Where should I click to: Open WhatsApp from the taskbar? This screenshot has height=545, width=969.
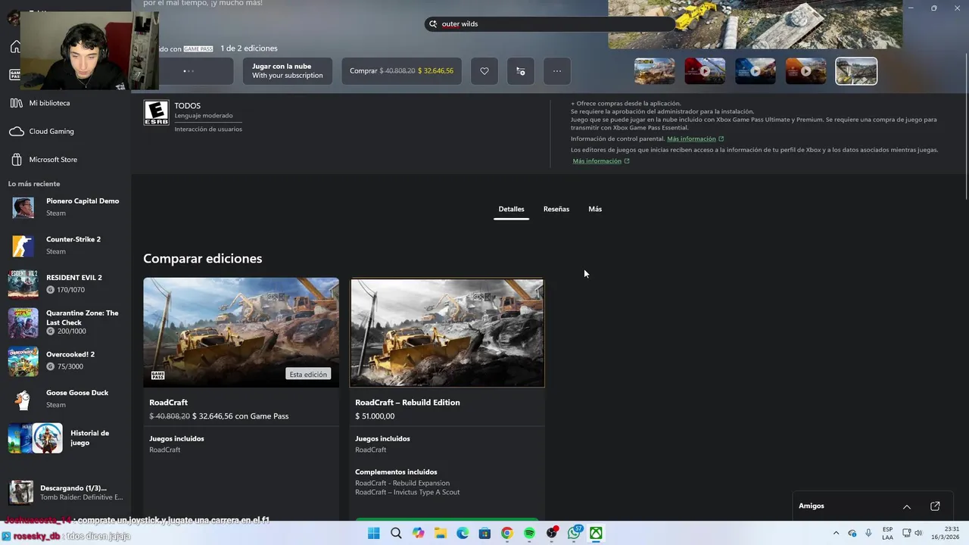tap(575, 534)
